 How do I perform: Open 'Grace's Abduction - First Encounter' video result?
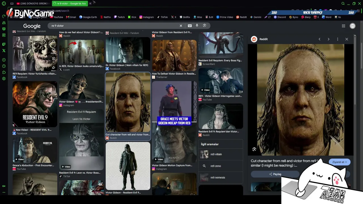coord(35,153)
